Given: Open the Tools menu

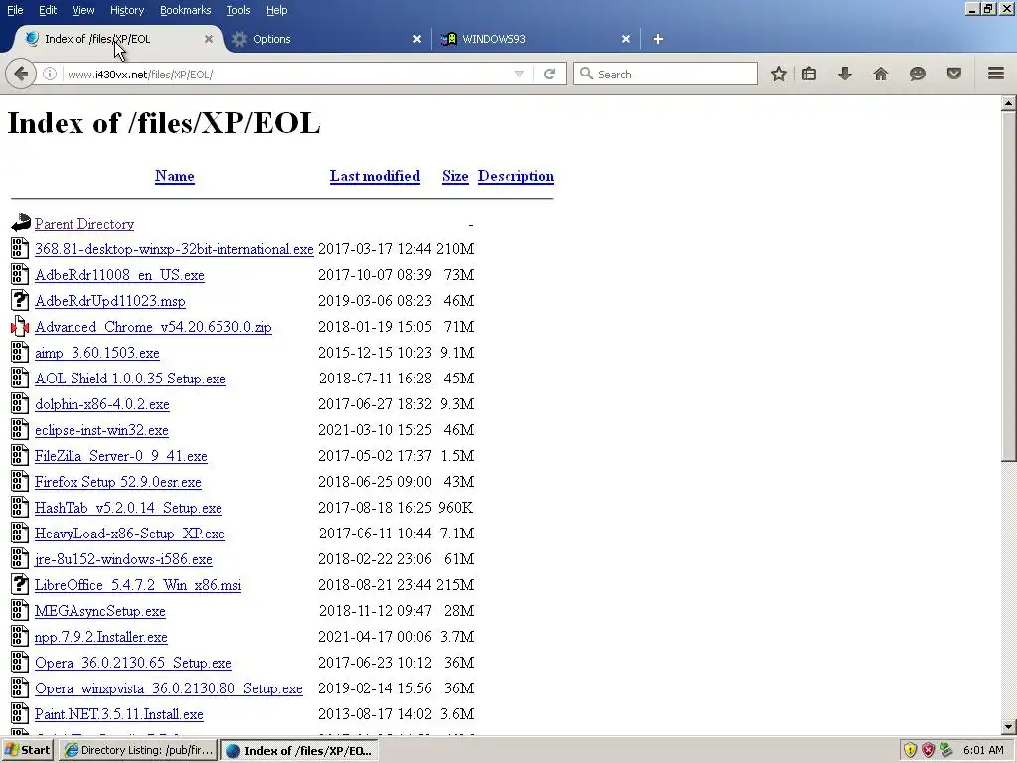Looking at the screenshot, I should pos(238,10).
